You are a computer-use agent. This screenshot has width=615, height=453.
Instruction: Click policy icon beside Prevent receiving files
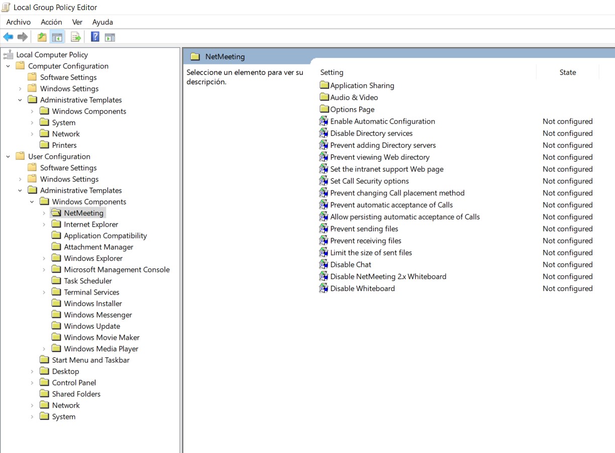[324, 241]
